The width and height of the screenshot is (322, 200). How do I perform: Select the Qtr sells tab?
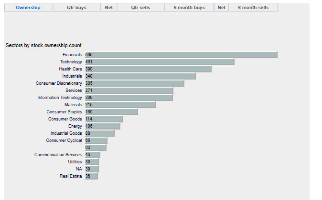(140, 8)
